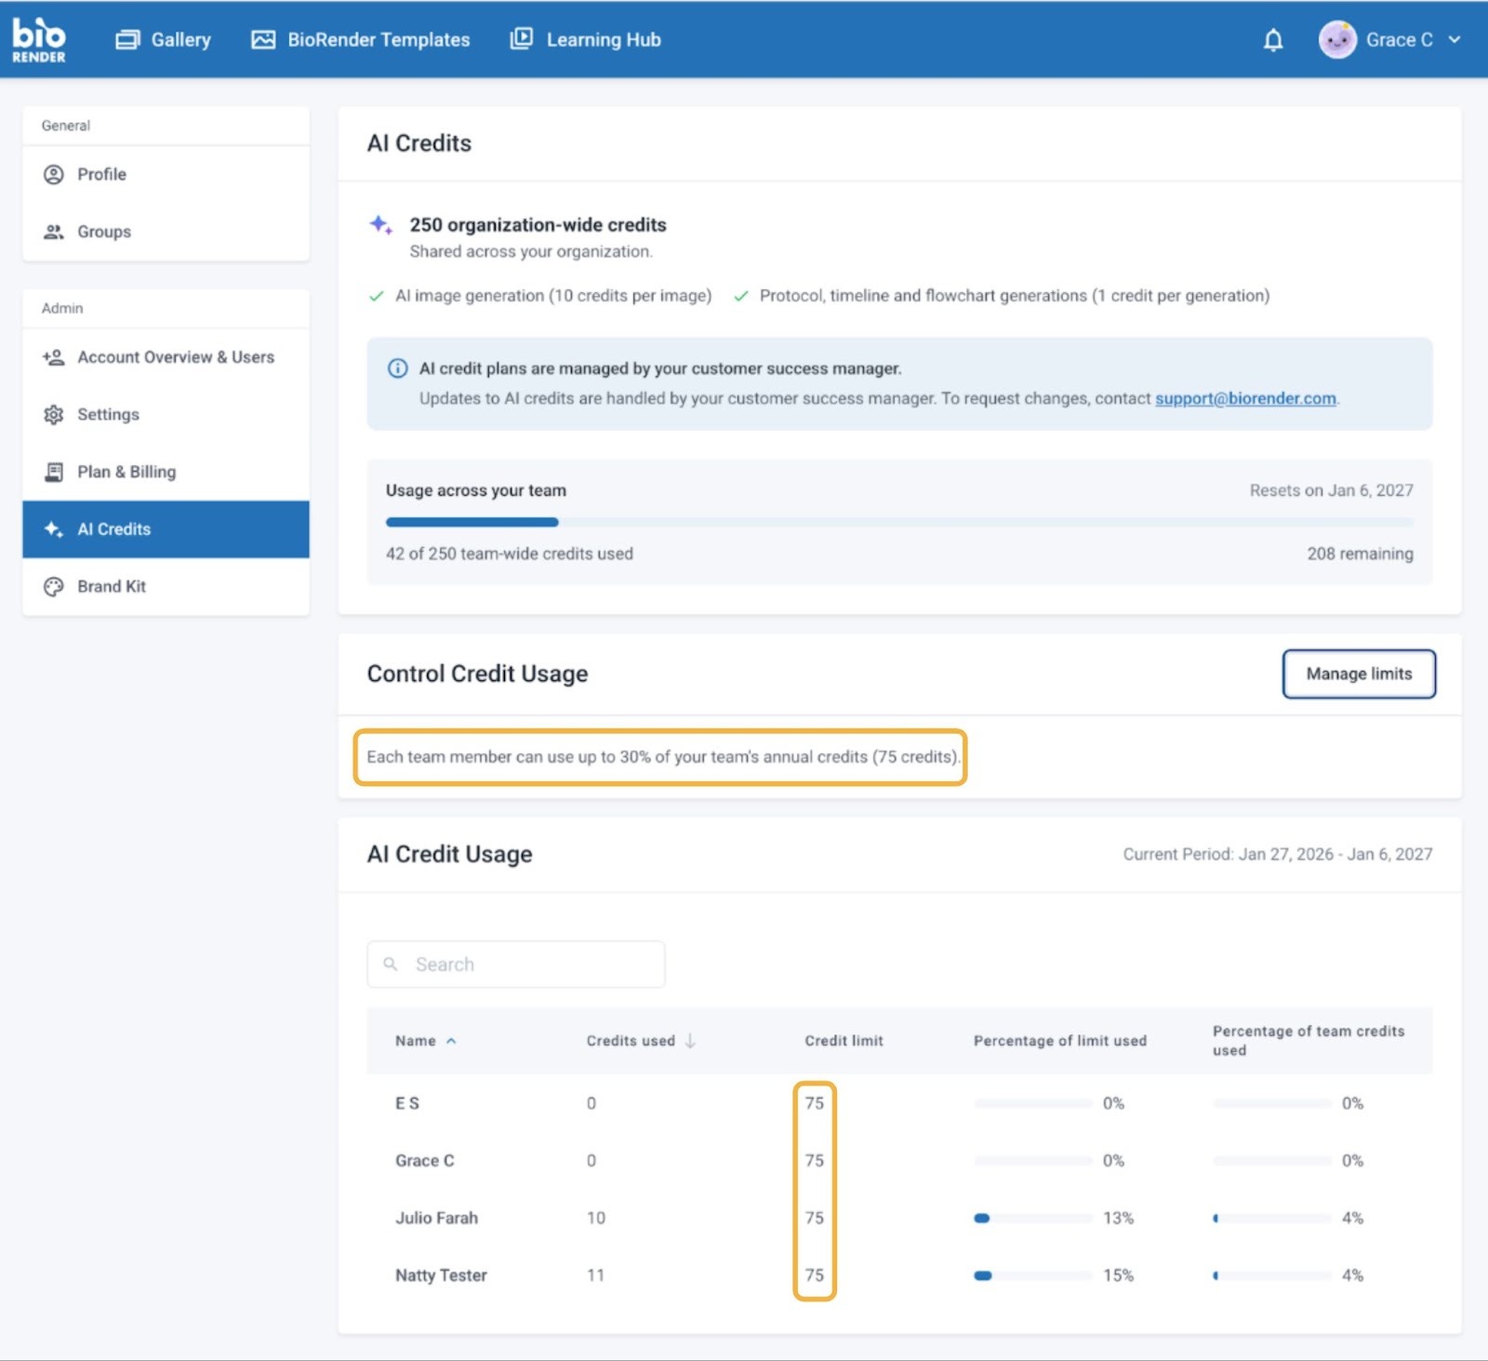Click Natty Tester's team credits used bar

1272,1275
